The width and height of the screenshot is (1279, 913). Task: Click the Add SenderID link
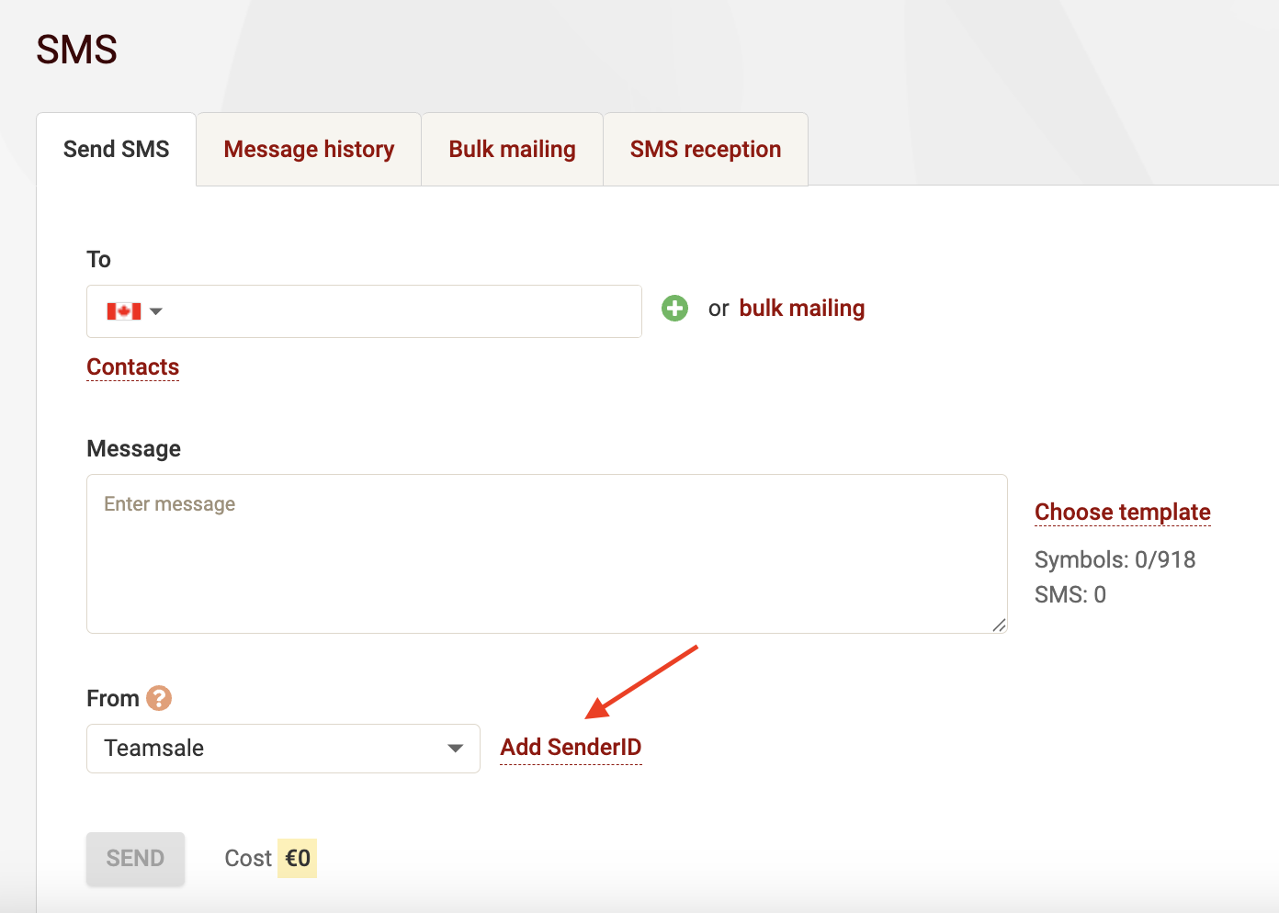[x=571, y=748]
